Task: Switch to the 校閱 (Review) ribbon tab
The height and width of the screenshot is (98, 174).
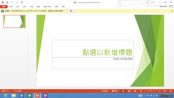Action: click(x=56, y=7)
